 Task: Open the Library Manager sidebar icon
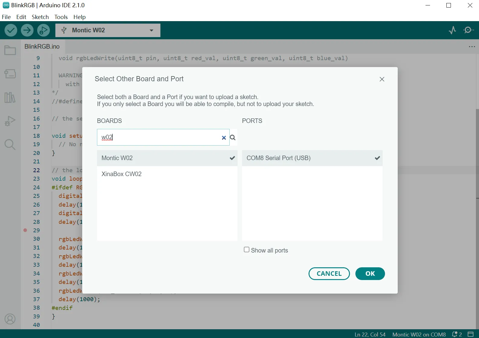tap(10, 97)
